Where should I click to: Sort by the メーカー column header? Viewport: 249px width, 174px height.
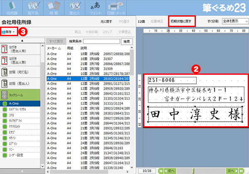[x=54, y=48]
